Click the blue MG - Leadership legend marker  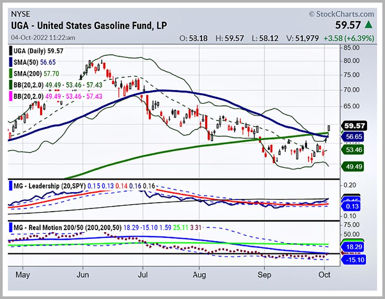[x=10, y=186]
